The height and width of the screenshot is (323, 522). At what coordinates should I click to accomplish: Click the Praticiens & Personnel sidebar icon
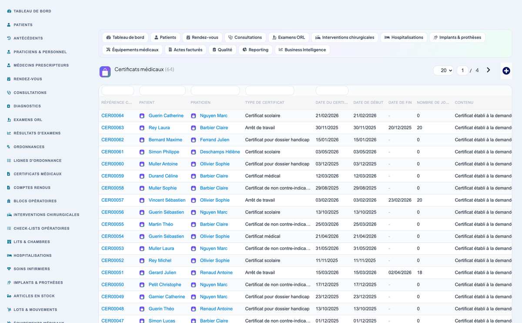9,52
